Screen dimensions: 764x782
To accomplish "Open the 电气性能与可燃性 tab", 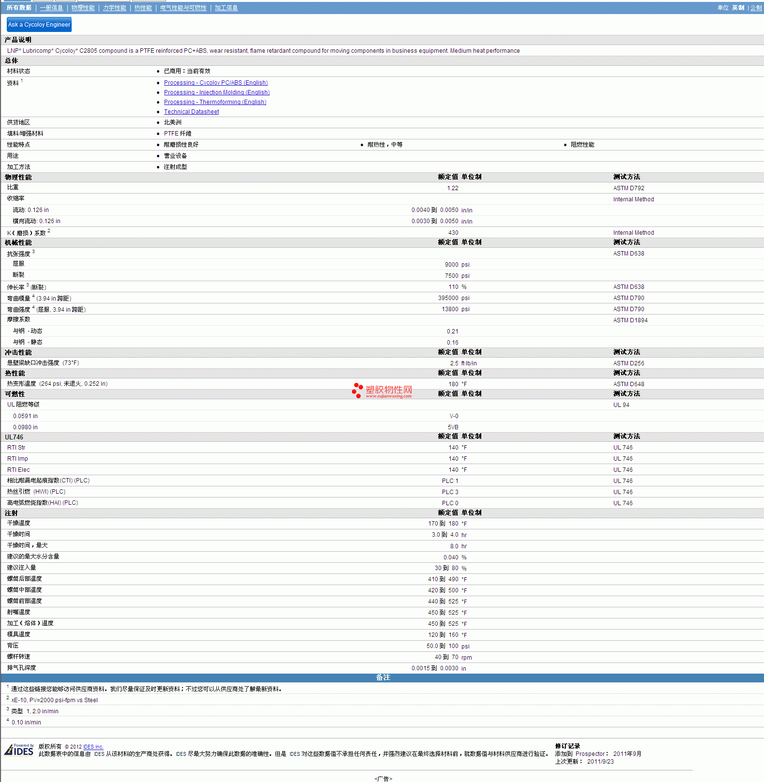I will [x=183, y=8].
